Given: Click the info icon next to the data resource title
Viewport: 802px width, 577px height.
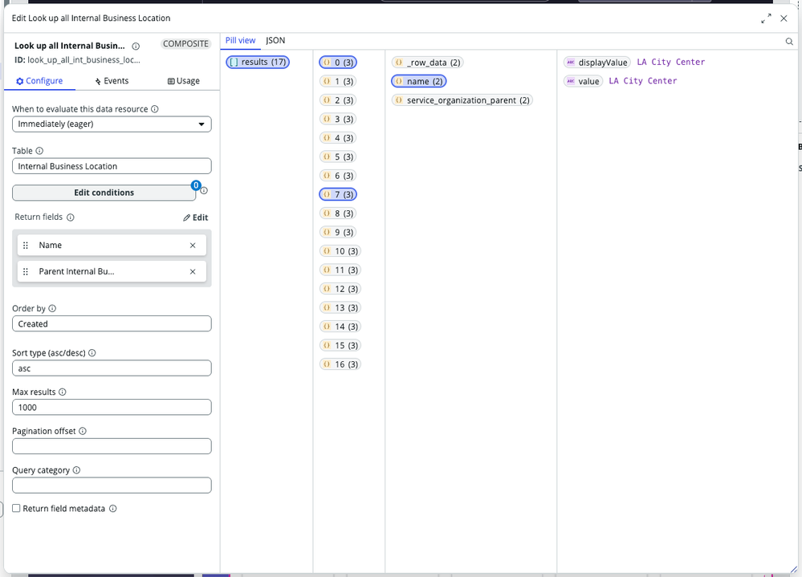Looking at the screenshot, I should tap(136, 46).
